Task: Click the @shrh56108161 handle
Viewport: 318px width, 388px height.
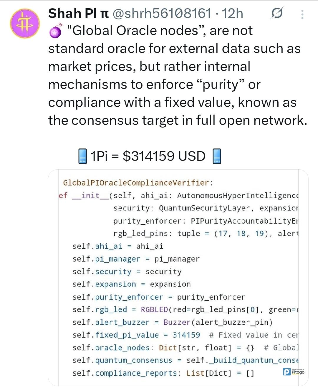Action: (x=162, y=14)
